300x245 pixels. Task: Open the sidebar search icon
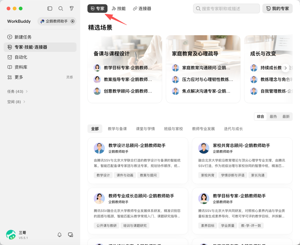point(61,8)
